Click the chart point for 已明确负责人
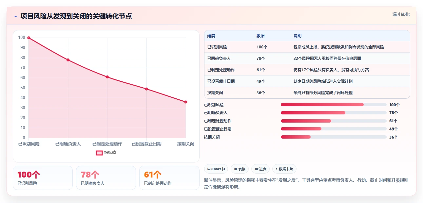 tap(68, 60)
